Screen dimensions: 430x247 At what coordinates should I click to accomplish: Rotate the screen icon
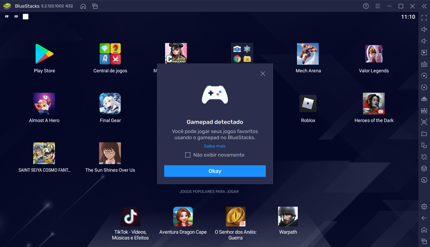pyautogui.click(x=424, y=145)
